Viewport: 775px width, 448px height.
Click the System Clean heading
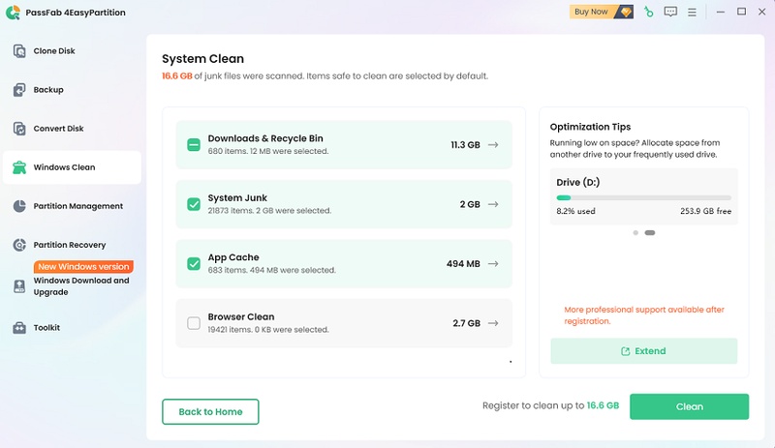[203, 59]
